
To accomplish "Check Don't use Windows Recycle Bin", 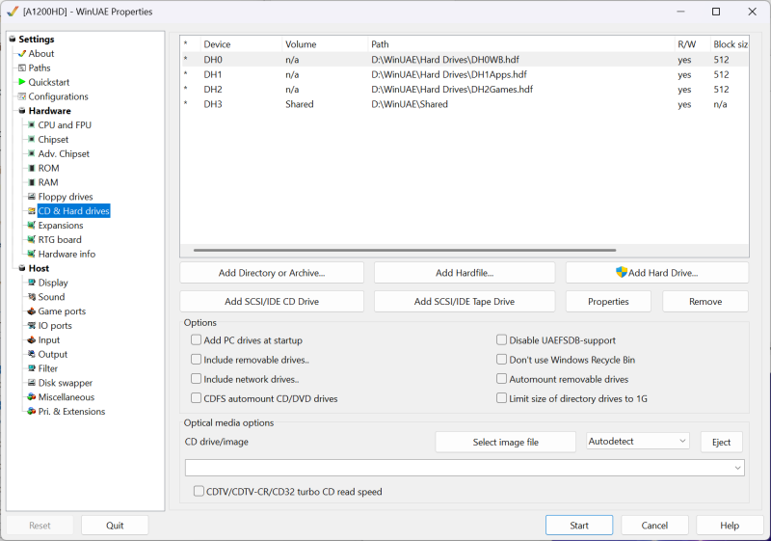I will (501, 360).
